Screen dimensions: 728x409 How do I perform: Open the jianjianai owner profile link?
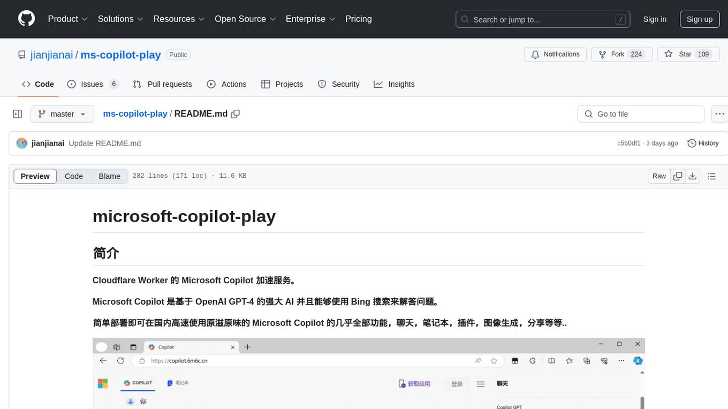(x=51, y=55)
